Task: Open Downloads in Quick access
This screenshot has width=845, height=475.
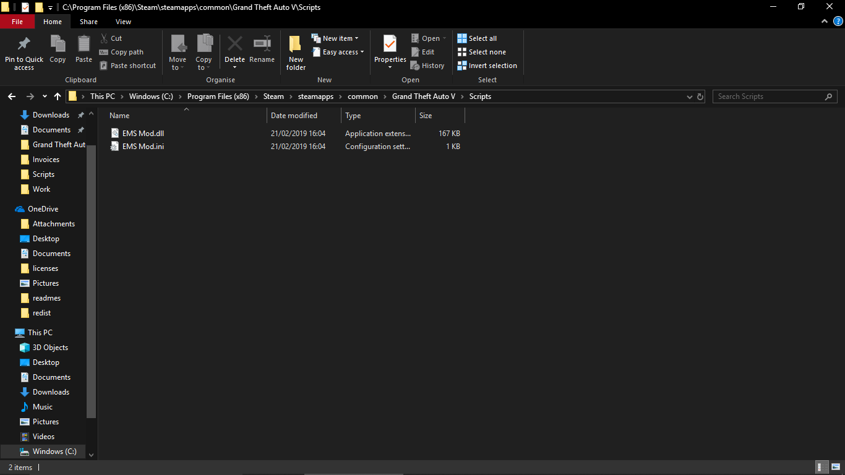Action: tap(51, 115)
